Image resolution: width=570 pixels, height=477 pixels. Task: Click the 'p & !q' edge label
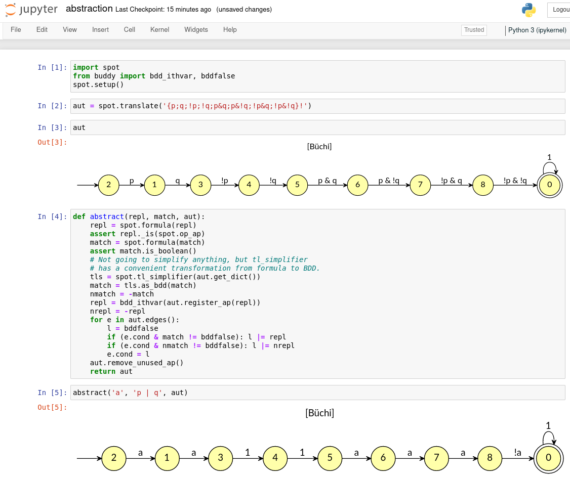tap(389, 181)
